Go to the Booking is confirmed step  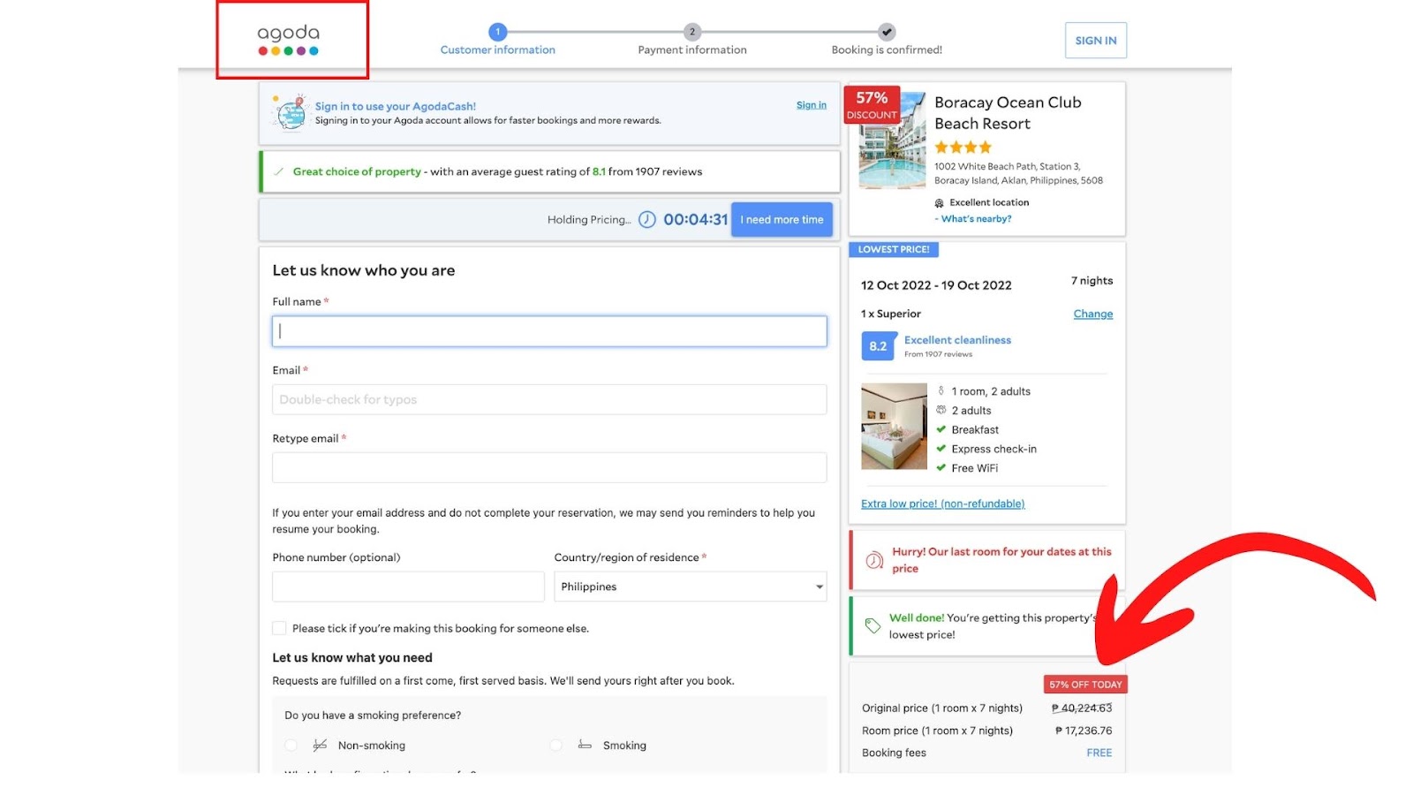(x=887, y=50)
